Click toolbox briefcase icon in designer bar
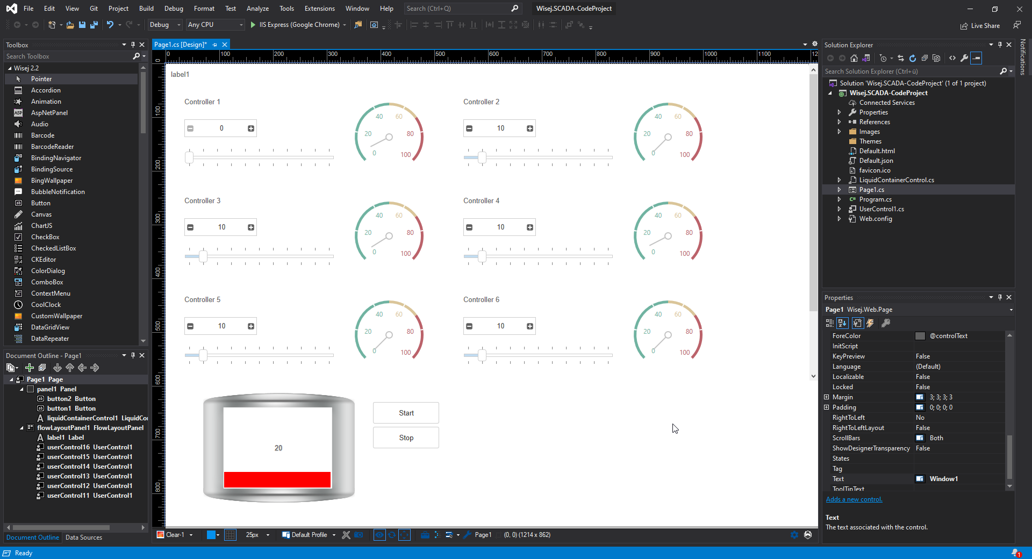 425,535
